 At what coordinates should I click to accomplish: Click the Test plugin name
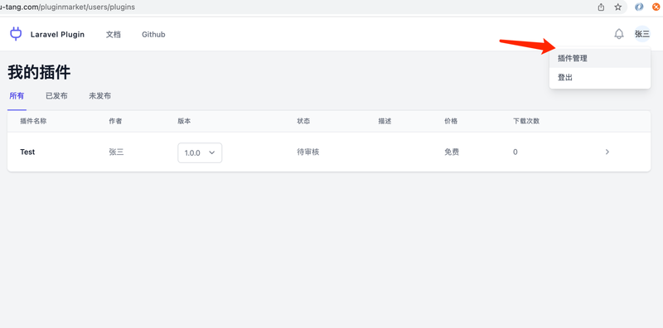[27, 152]
